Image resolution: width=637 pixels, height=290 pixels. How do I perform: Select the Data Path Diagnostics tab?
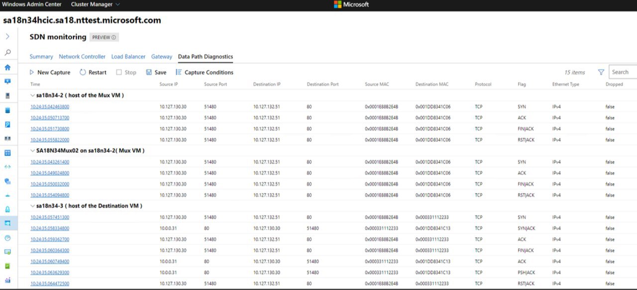pyautogui.click(x=206, y=57)
